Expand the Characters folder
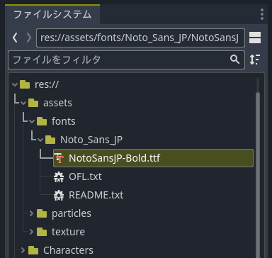 [23, 250]
